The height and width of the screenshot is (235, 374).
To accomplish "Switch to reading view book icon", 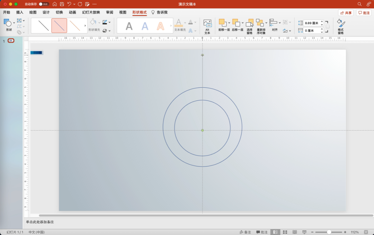I will pyautogui.click(x=295, y=232).
